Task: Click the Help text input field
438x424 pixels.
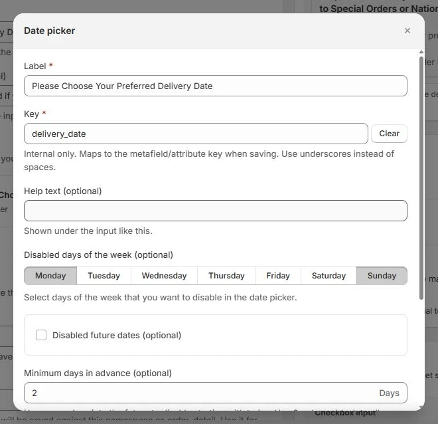Action: click(216, 211)
